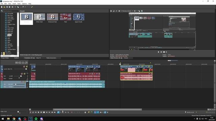Stop playback in the preview window

tap(164, 52)
